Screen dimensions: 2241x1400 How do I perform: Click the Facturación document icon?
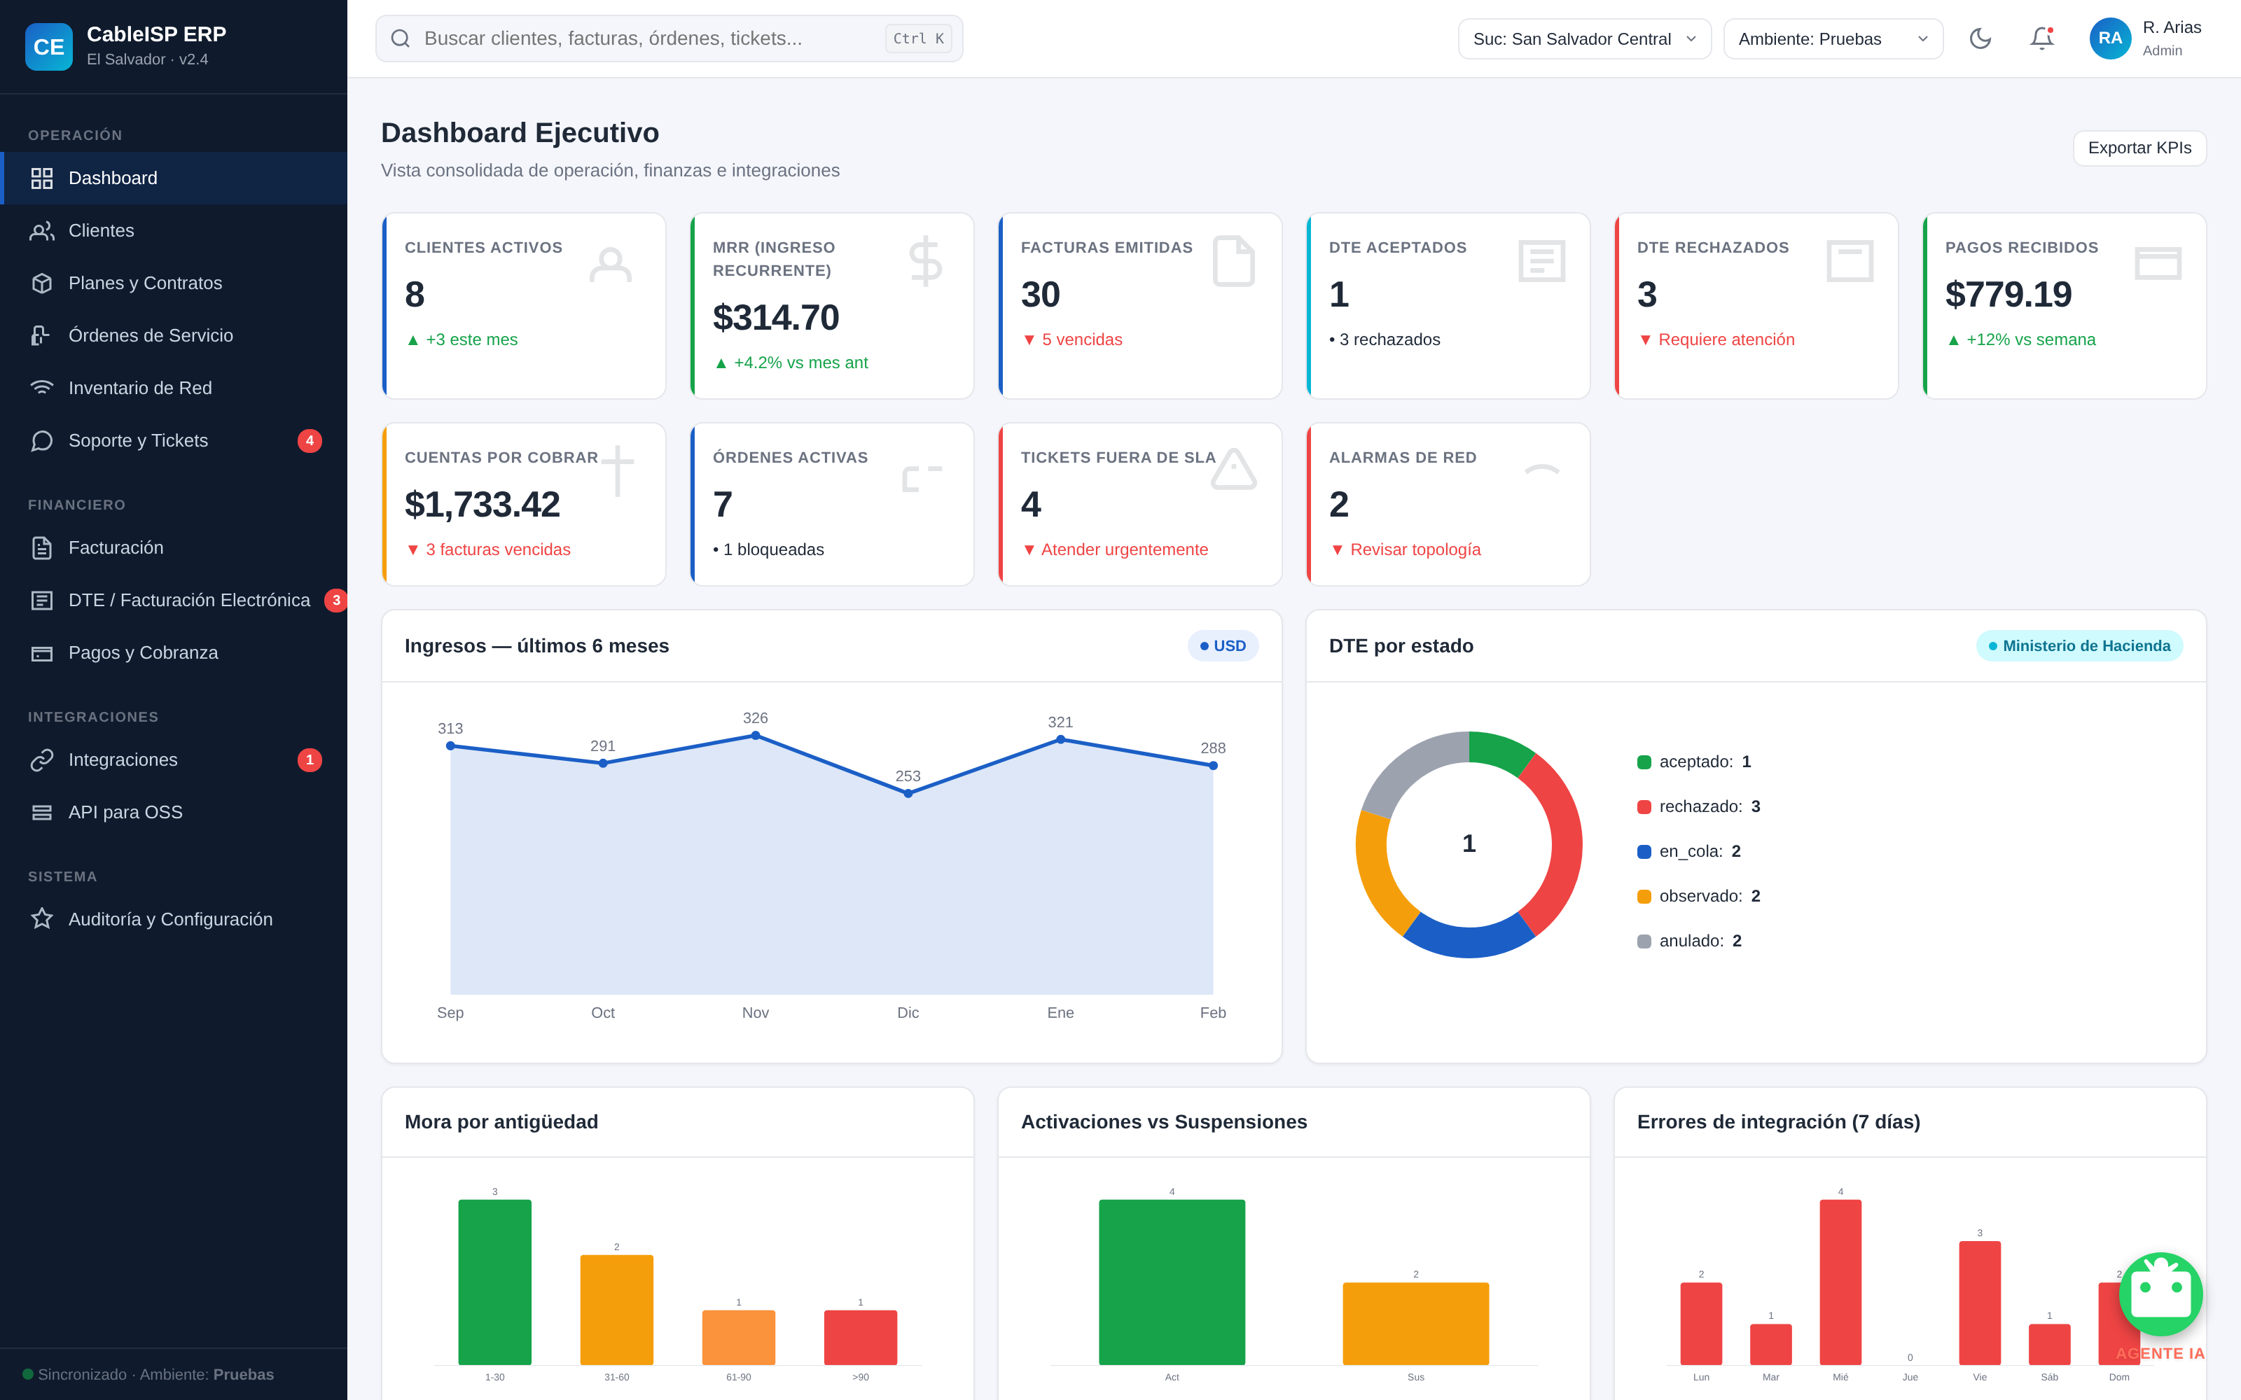42,548
